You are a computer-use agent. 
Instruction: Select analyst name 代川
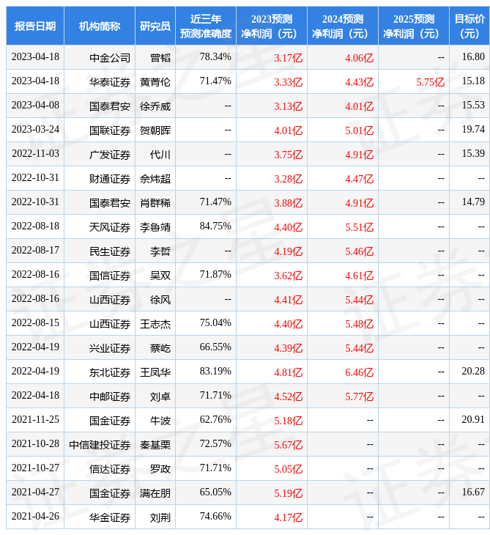[160, 155]
